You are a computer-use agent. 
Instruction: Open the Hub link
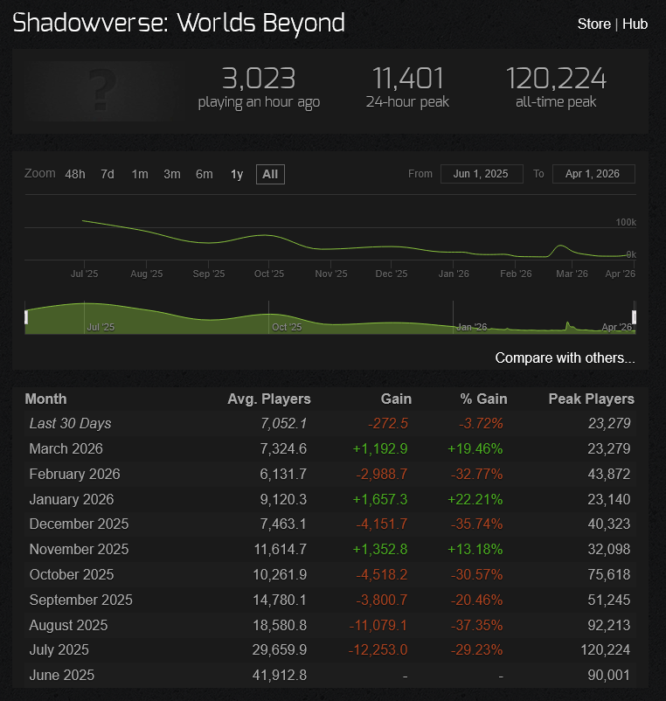point(635,24)
